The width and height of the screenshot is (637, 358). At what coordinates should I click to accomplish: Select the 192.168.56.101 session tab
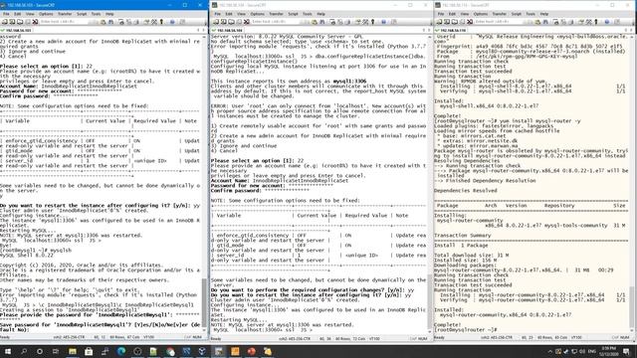coord(16,30)
